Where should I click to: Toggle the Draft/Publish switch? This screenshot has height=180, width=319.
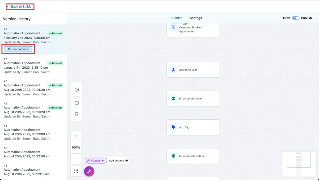296,18
